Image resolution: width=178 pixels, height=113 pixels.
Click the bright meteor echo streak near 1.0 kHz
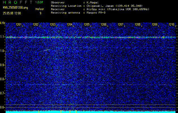tap(47, 50)
